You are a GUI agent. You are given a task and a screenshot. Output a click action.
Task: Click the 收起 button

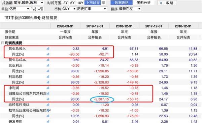coord(167,3)
